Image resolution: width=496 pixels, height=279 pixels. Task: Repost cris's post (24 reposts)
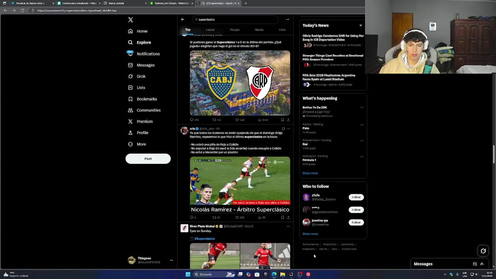pos(216,217)
